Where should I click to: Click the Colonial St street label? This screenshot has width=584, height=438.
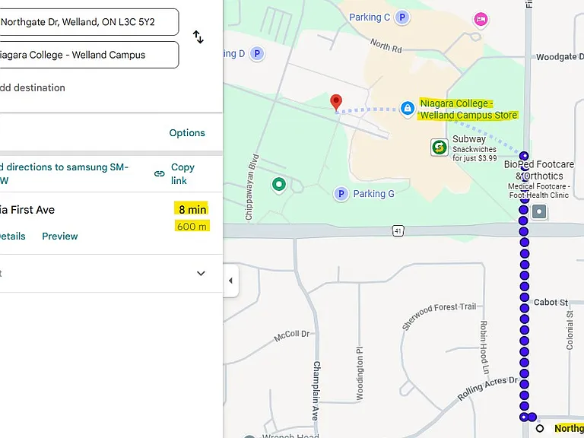(x=570, y=330)
